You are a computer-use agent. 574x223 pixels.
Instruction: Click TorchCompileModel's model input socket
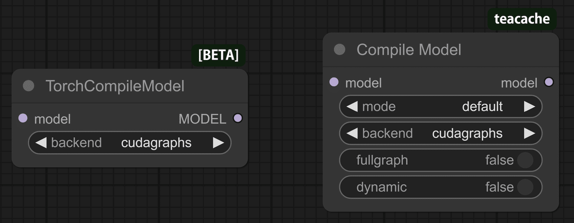[x=23, y=118]
